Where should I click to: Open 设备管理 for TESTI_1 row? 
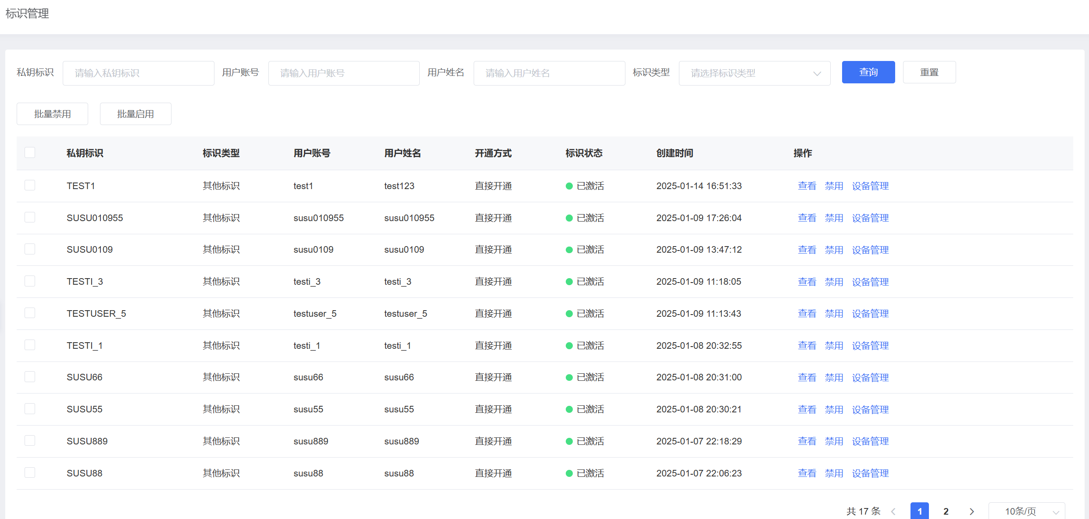871,346
